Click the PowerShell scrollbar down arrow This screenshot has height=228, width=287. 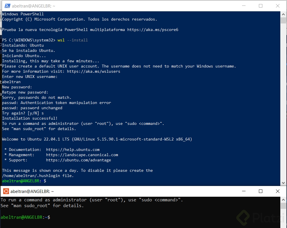[283, 183]
